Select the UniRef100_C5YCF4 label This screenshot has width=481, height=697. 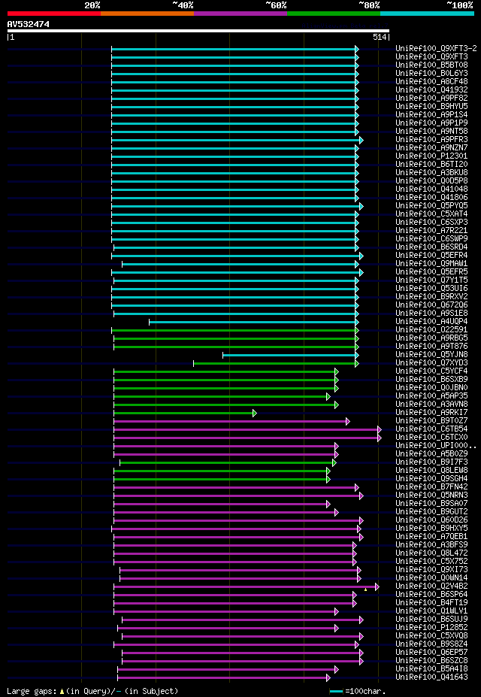coord(431,372)
